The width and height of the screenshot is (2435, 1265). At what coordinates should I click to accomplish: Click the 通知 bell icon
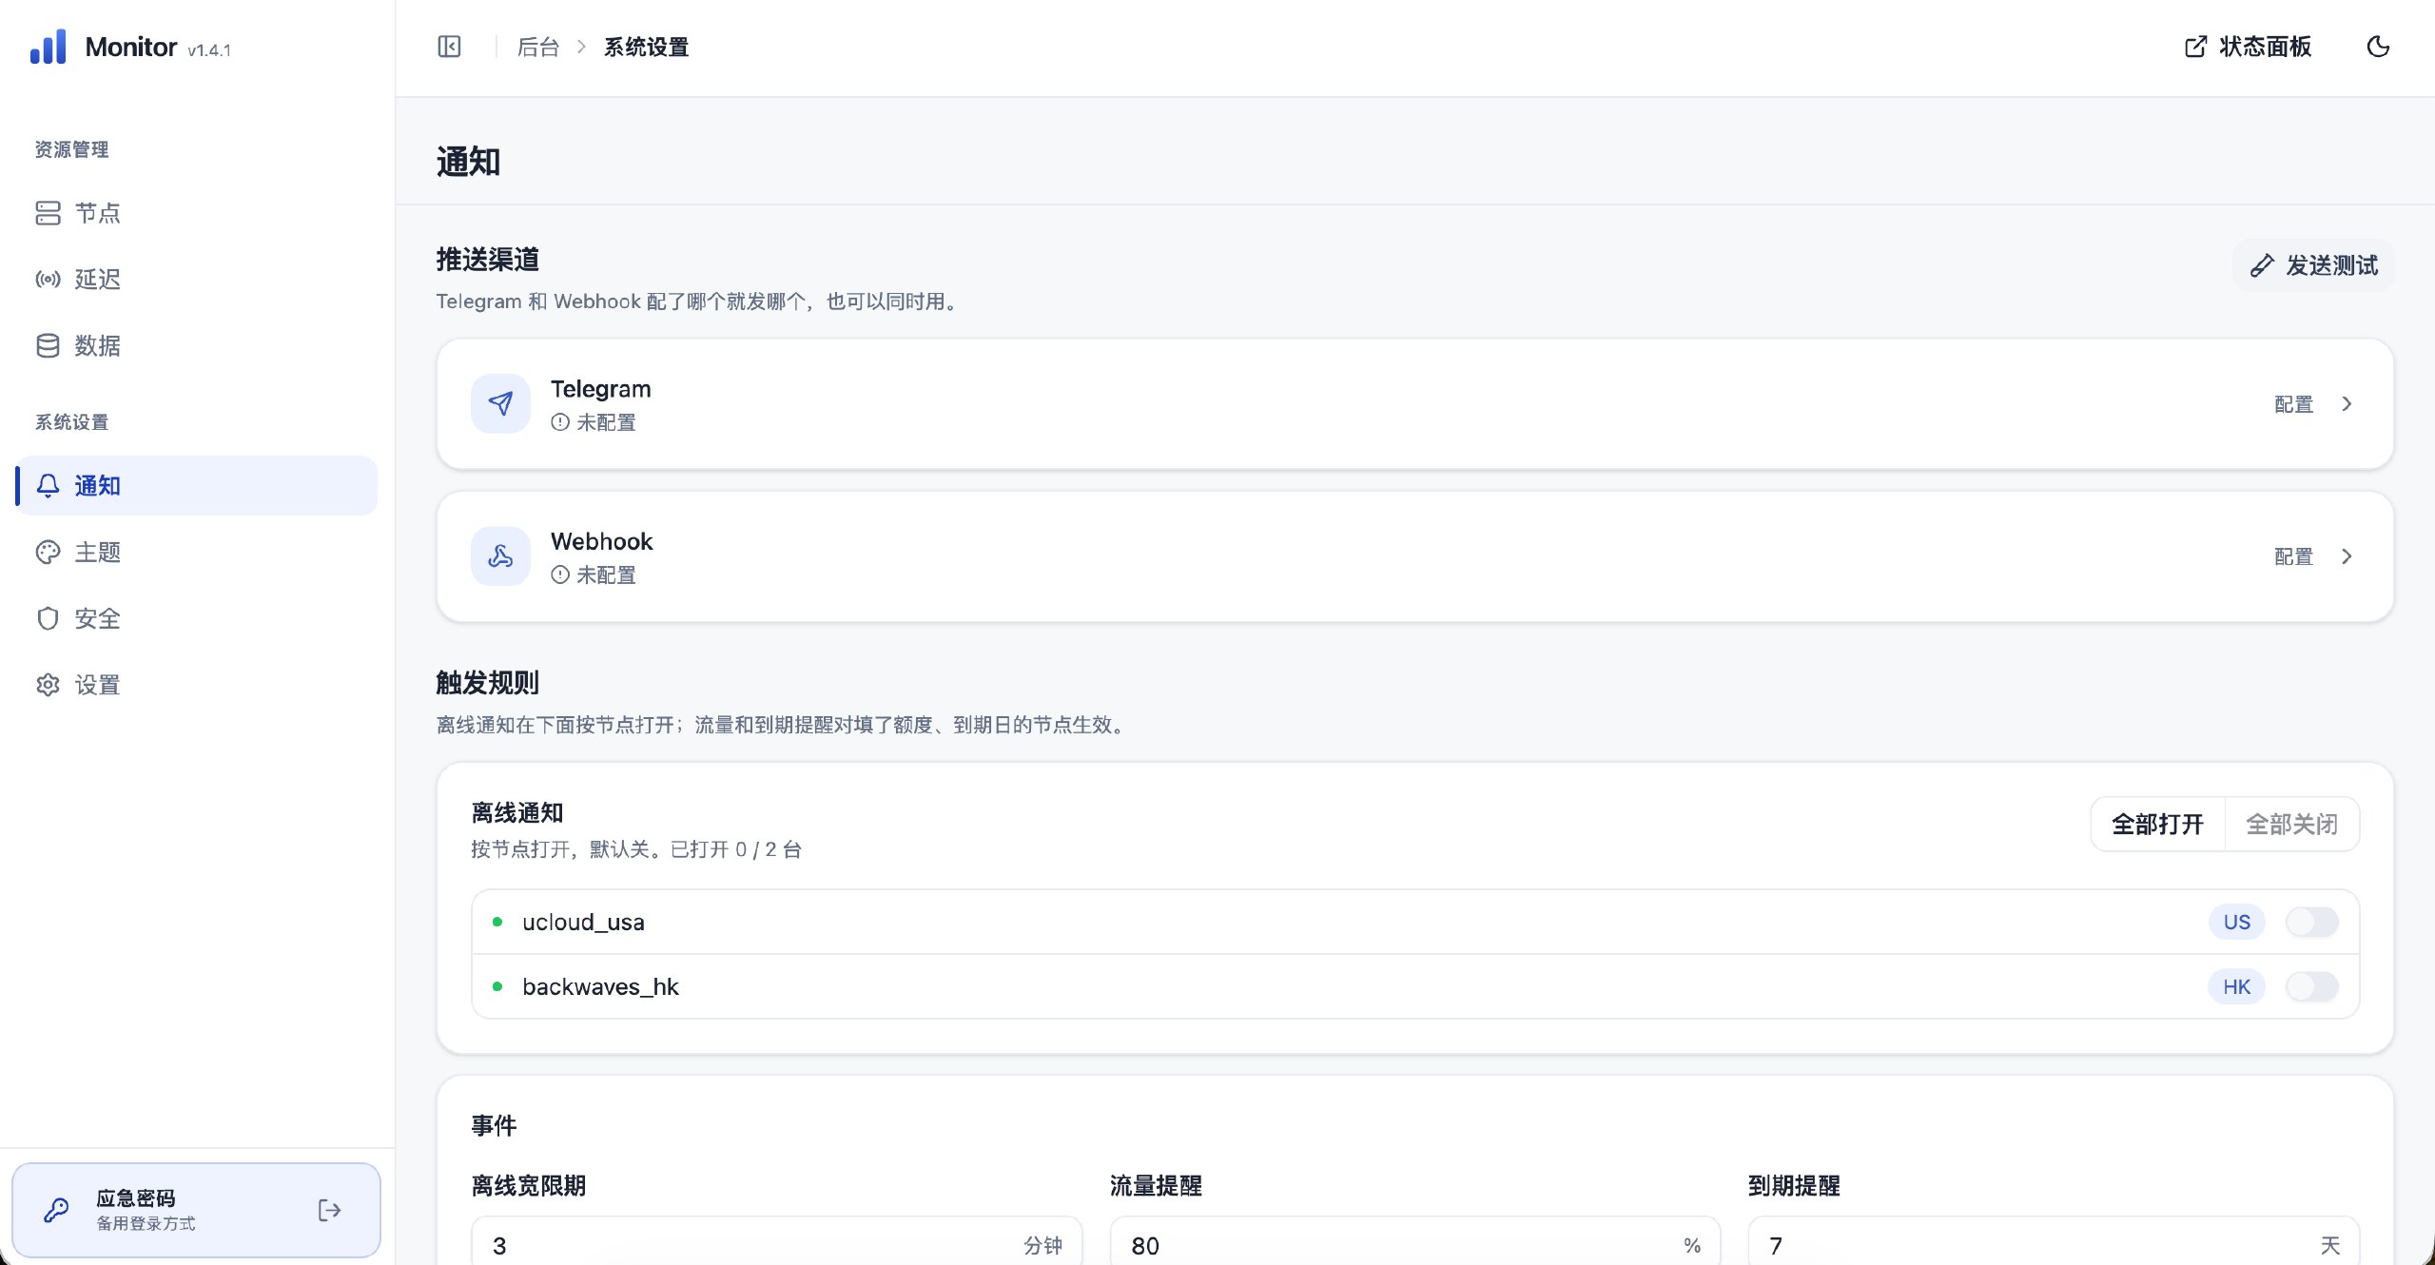click(x=48, y=486)
